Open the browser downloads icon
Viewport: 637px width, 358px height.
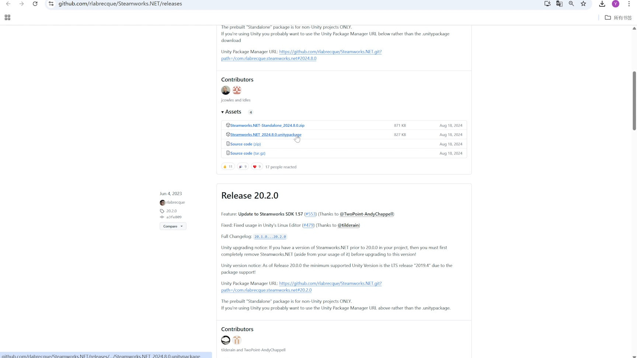click(602, 4)
